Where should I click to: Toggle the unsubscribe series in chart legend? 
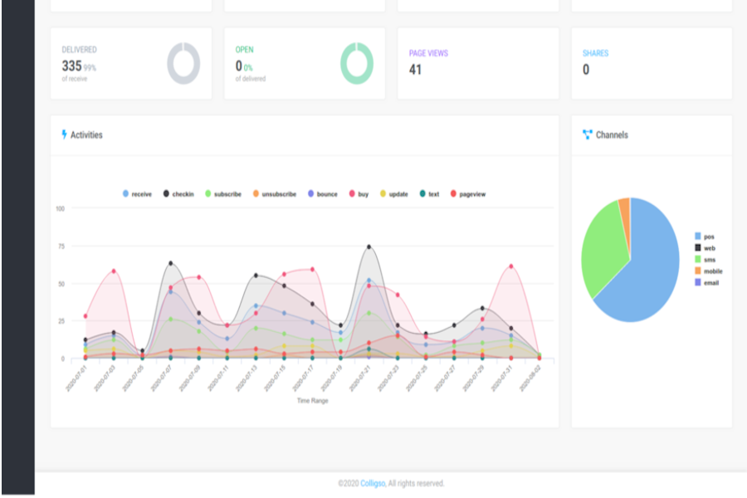pyautogui.click(x=275, y=194)
